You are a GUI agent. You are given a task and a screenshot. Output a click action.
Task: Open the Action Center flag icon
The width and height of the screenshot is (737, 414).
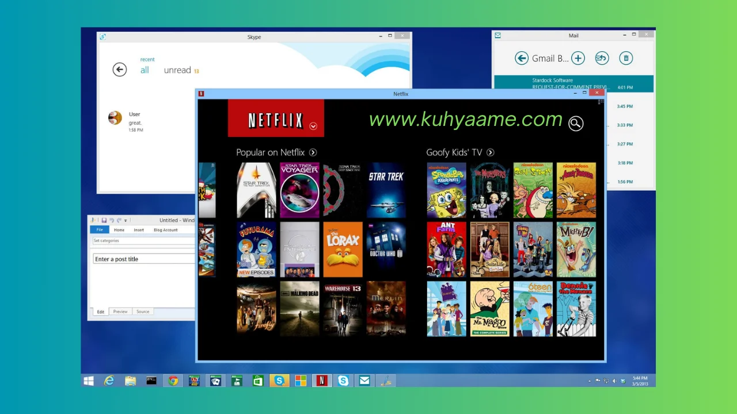coord(598,381)
